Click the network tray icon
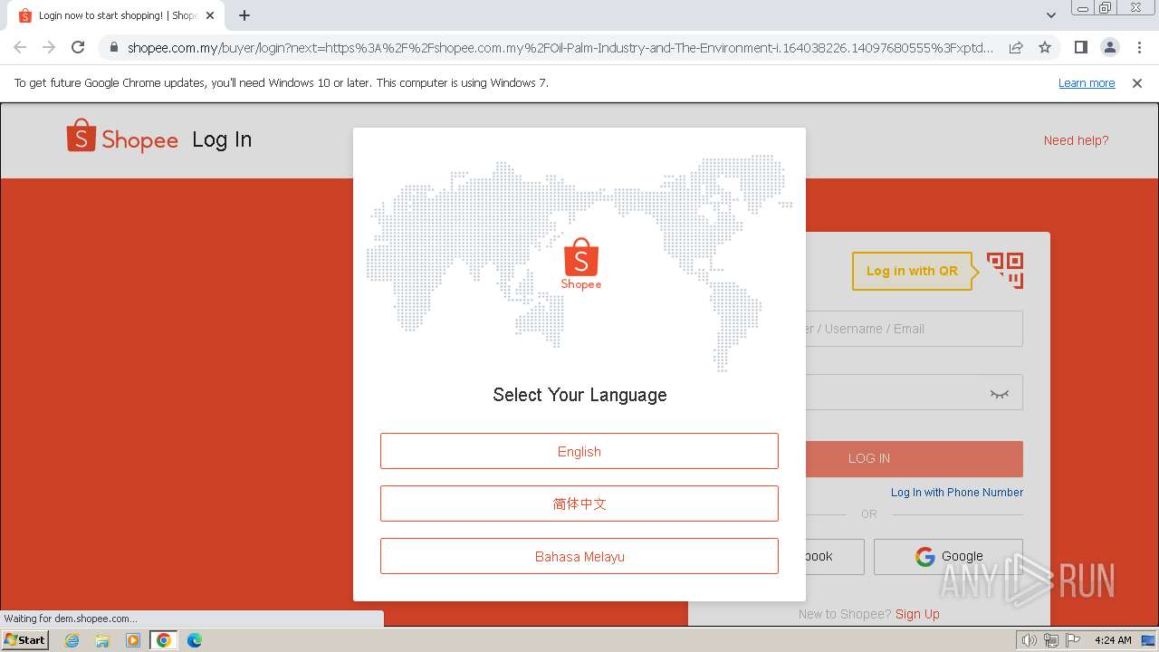The width and height of the screenshot is (1159, 652). (1051, 640)
